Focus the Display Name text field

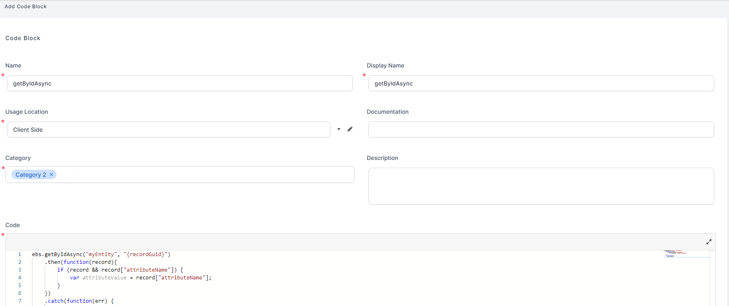click(x=541, y=83)
